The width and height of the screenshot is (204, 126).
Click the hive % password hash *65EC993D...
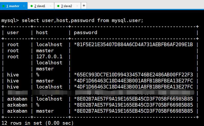133,75
